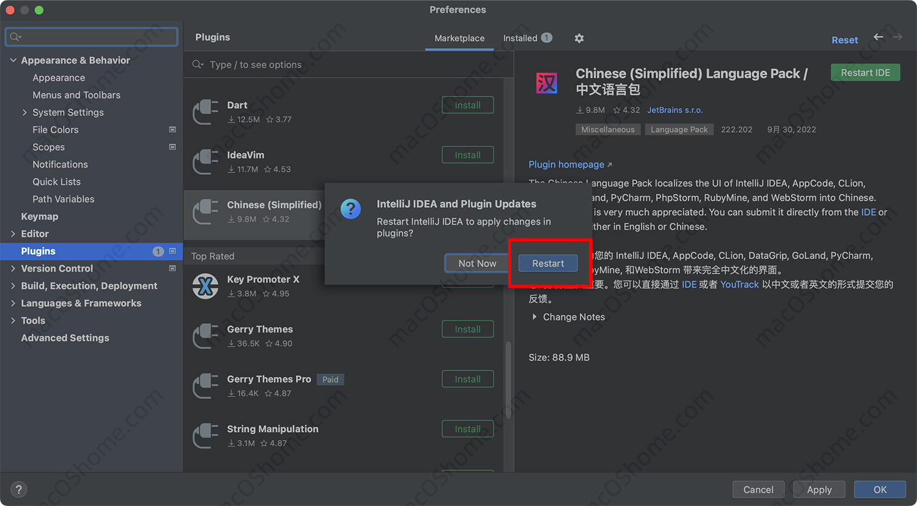Collapse the Appearance & Behavior section
The image size is (917, 506).
click(13, 60)
